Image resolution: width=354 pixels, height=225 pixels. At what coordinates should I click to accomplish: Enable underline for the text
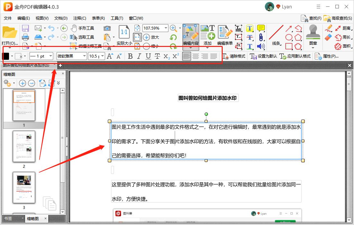(x=148, y=56)
